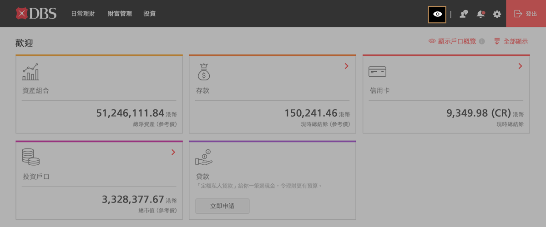Expand the 投資戶口 card chevron
Viewport: 546px width, 227px height.
point(173,153)
